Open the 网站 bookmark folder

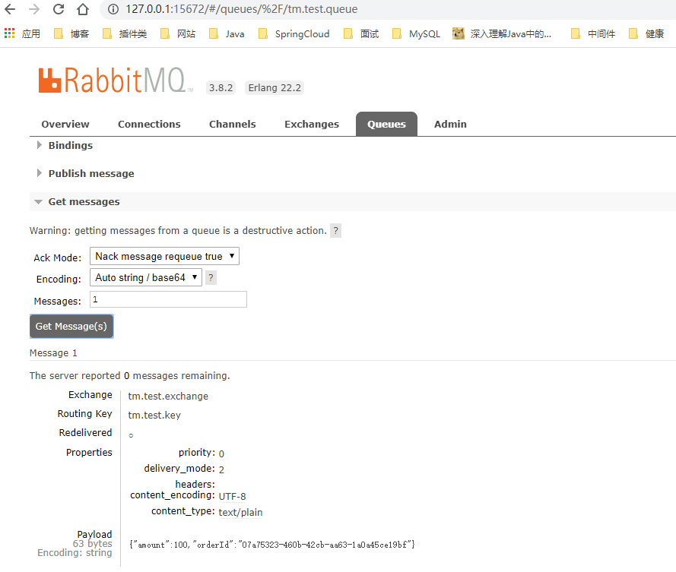point(178,33)
